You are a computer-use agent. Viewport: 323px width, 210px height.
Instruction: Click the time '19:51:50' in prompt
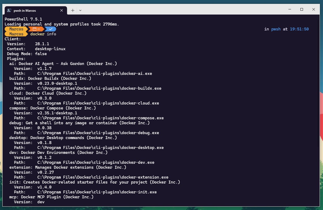pos(299,29)
